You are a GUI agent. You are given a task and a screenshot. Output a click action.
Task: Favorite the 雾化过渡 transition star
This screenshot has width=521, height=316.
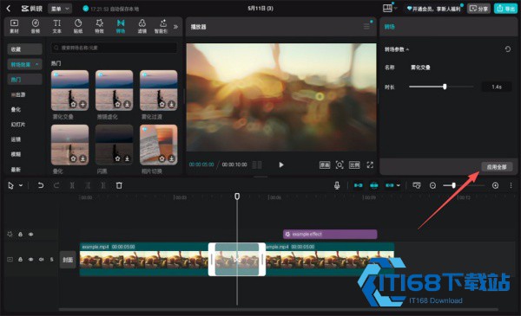162,105
